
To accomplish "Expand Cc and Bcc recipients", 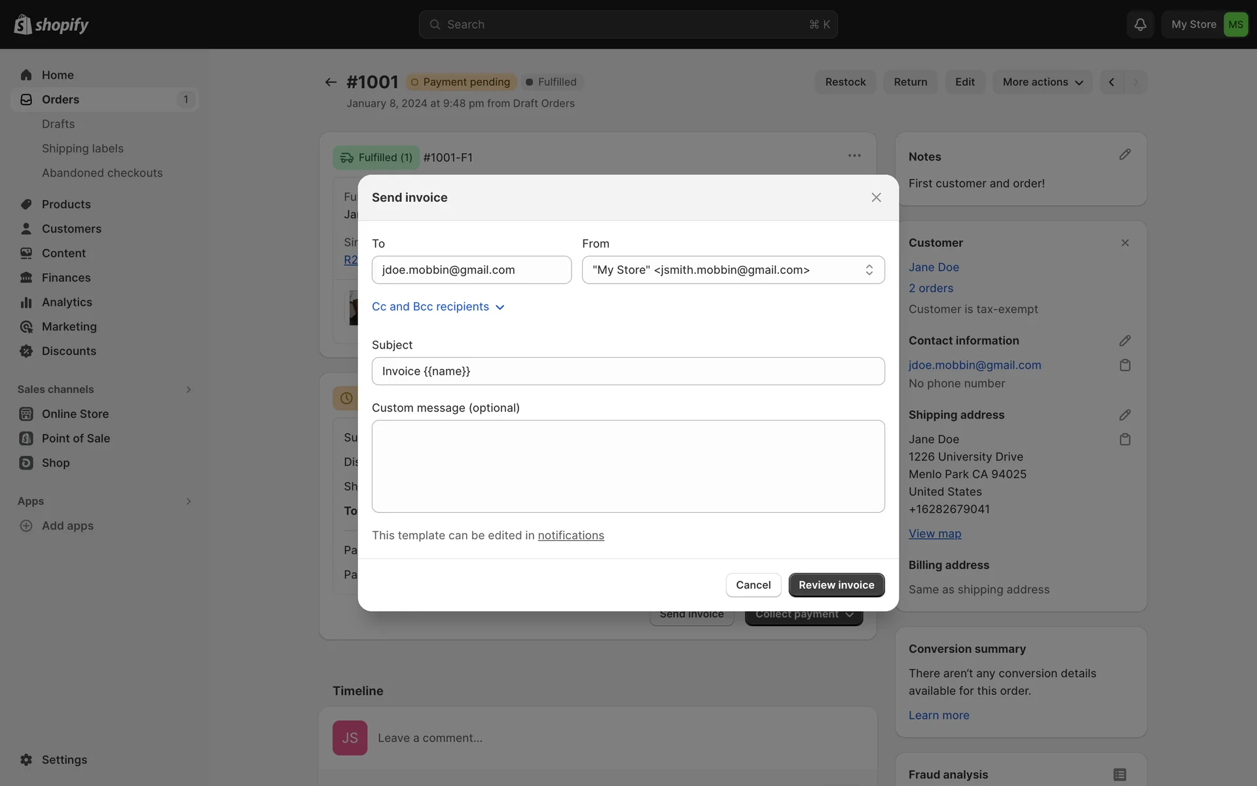I will click(438, 307).
